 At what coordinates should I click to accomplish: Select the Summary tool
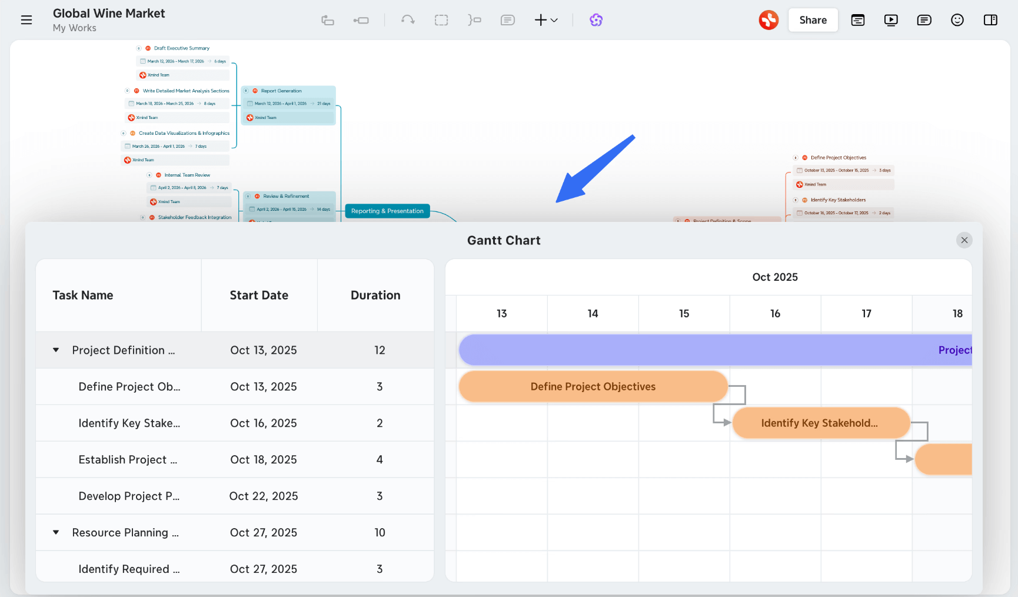[474, 19]
